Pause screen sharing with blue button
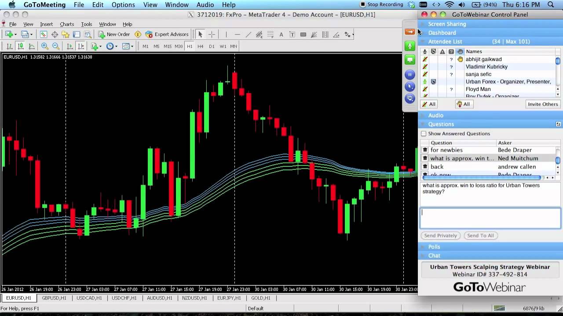Image resolution: width=563 pixels, height=316 pixels. pyautogui.click(x=410, y=75)
